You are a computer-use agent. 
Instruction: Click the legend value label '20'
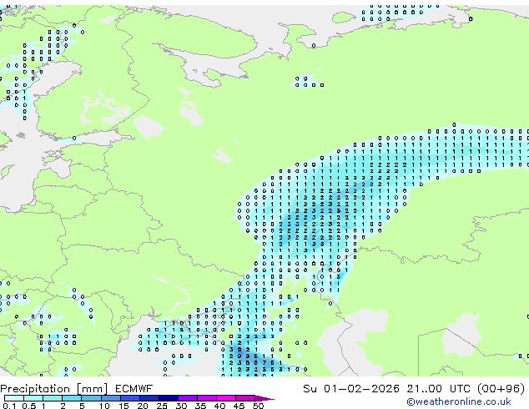(x=143, y=406)
